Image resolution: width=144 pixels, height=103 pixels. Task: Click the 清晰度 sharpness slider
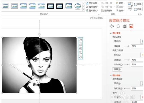127,46
